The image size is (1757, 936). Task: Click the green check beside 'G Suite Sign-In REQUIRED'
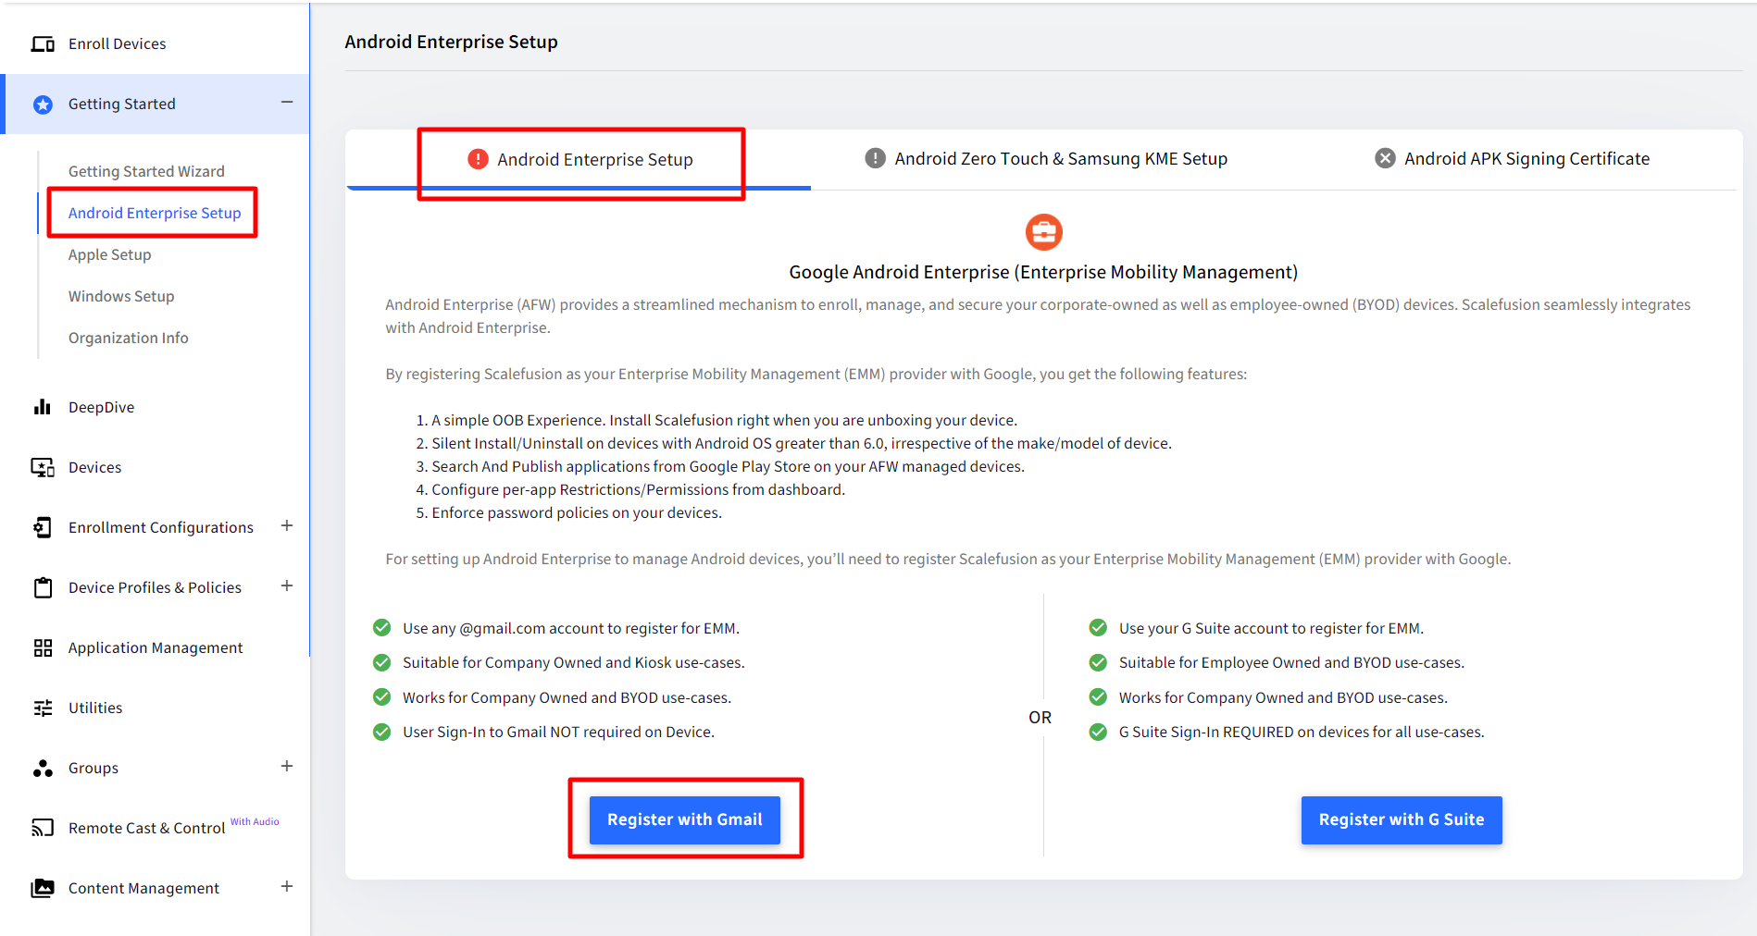[1098, 732]
